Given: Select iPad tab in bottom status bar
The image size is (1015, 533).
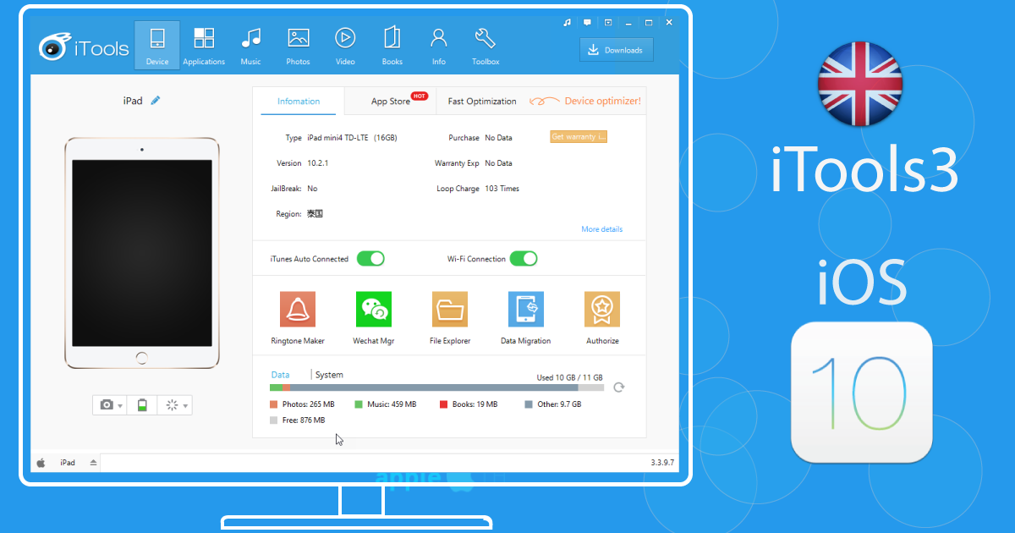Looking at the screenshot, I should (68, 463).
